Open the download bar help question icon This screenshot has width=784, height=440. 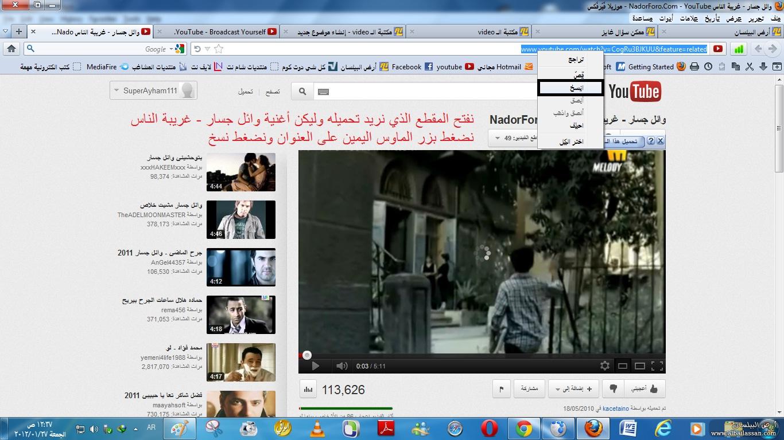pos(651,140)
